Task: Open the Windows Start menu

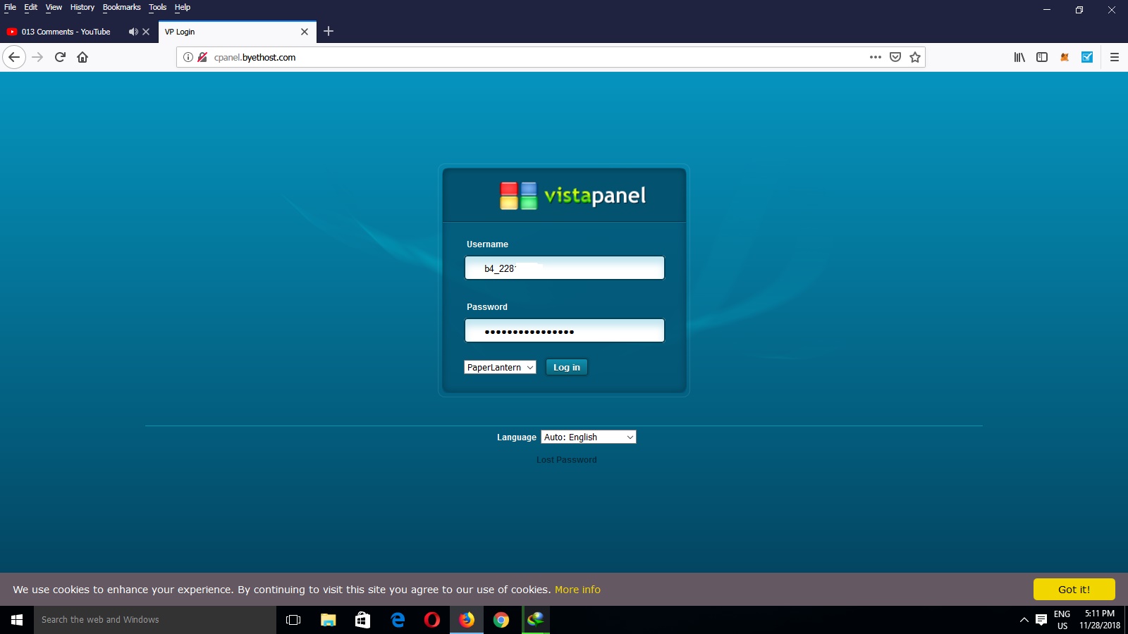Action: 17,620
